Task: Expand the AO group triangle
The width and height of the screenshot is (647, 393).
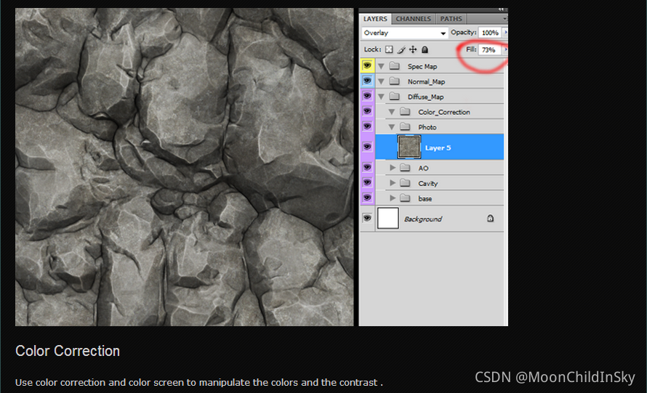Action: 393,167
